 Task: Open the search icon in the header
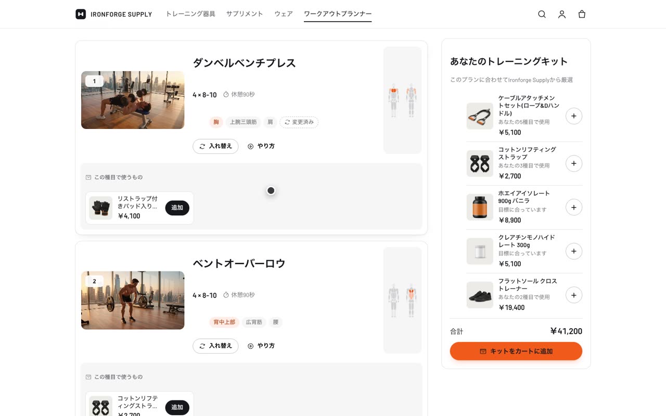(x=542, y=14)
